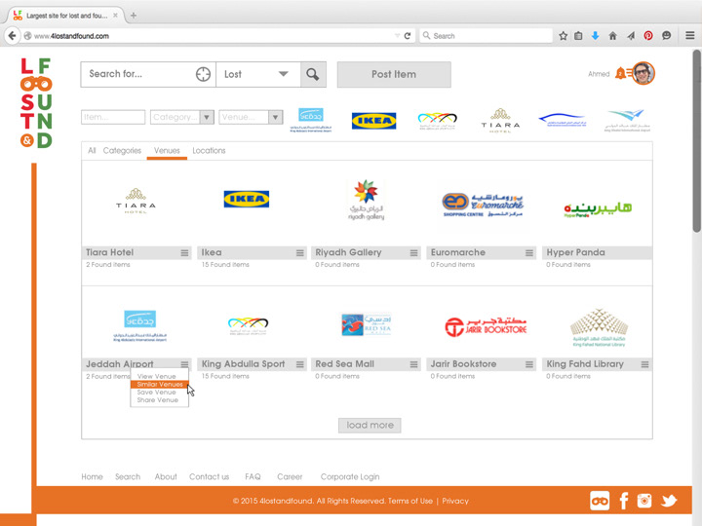This screenshot has height=526, width=702.
Task: Open a new browser tab
Action: pyautogui.click(x=134, y=16)
